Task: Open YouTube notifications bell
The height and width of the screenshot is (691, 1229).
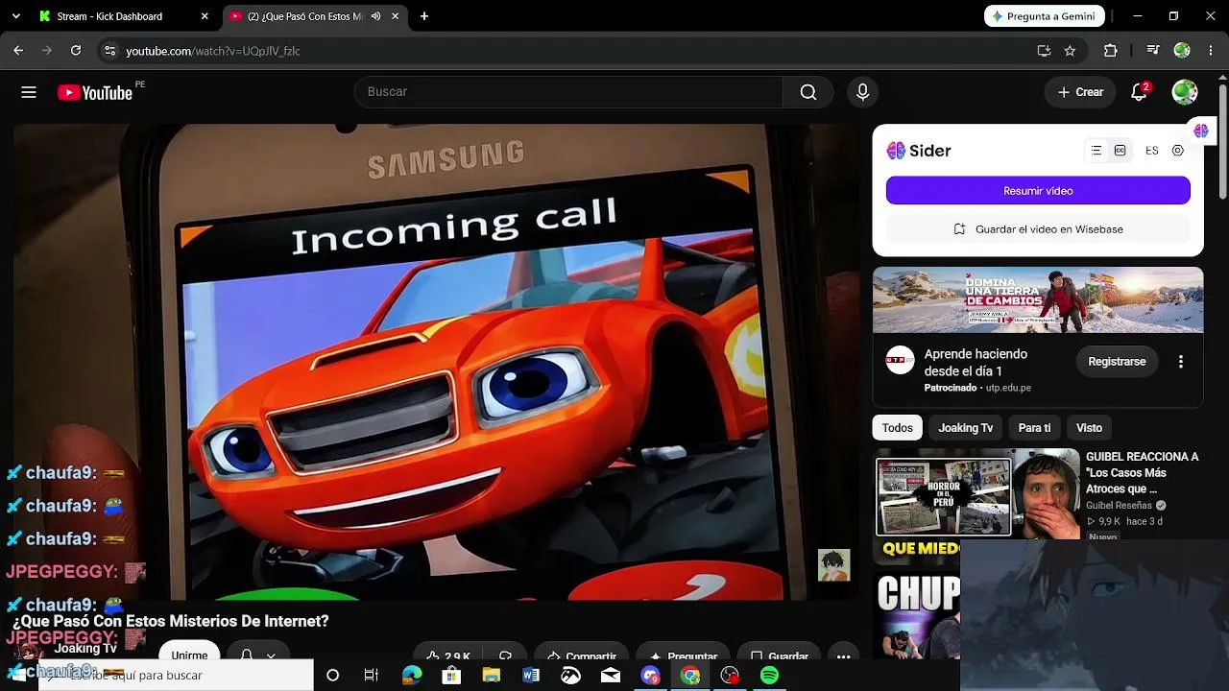Action: coord(1139,92)
